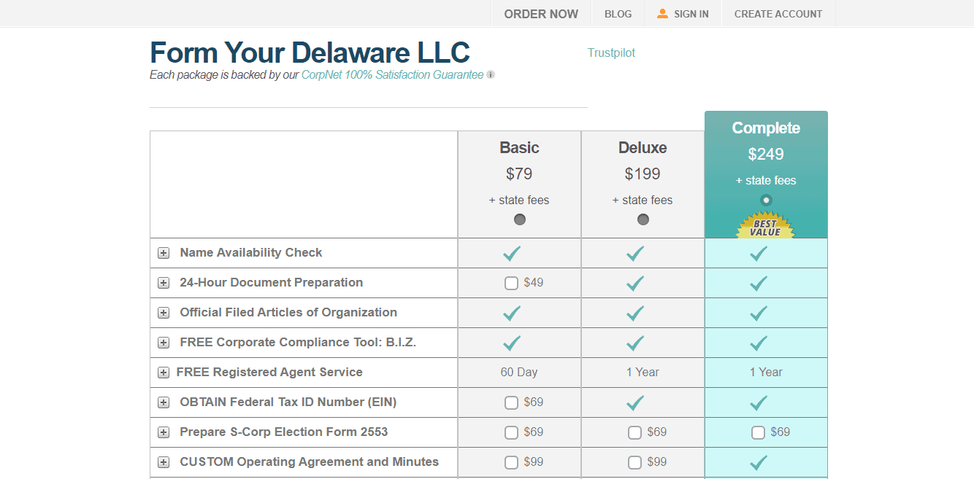This screenshot has width=974, height=479.
Task: Click plus icon beside CUSTOM Operating Agreement
Action: [x=164, y=462]
